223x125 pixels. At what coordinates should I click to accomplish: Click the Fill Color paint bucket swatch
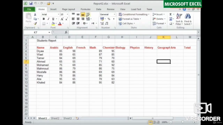click(x=53, y=24)
